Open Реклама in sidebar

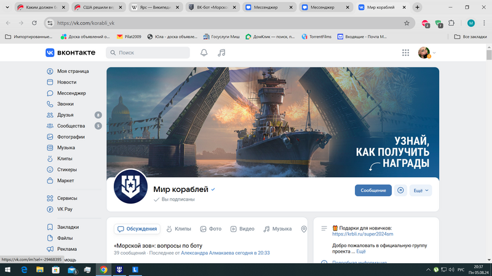[x=67, y=249]
